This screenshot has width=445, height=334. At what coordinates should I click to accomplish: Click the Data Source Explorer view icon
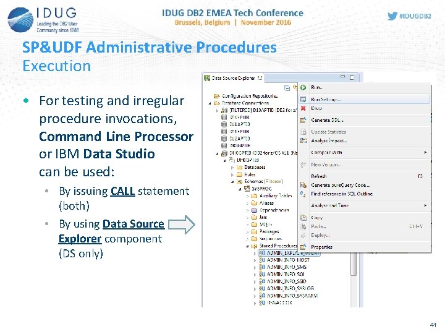(207, 78)
